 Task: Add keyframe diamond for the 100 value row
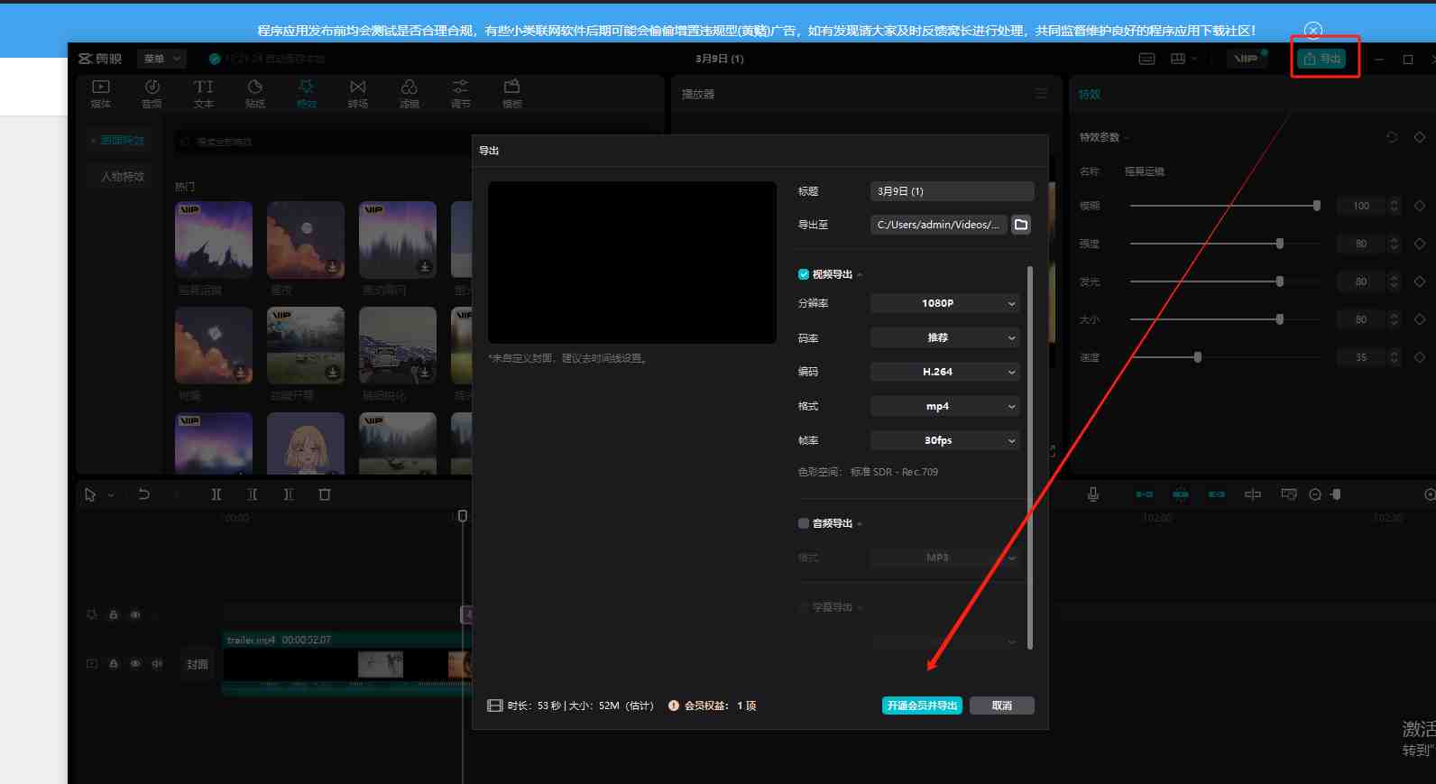coord(1420,206)
